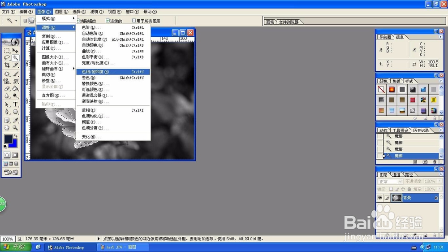Choose 去色 from the submenu
448x252 pixels.
point(113,78)
